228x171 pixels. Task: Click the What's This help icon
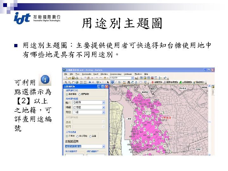pos(165,78)
